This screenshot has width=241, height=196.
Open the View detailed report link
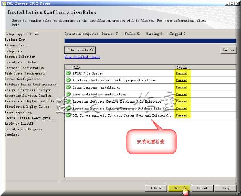[82, 57]
